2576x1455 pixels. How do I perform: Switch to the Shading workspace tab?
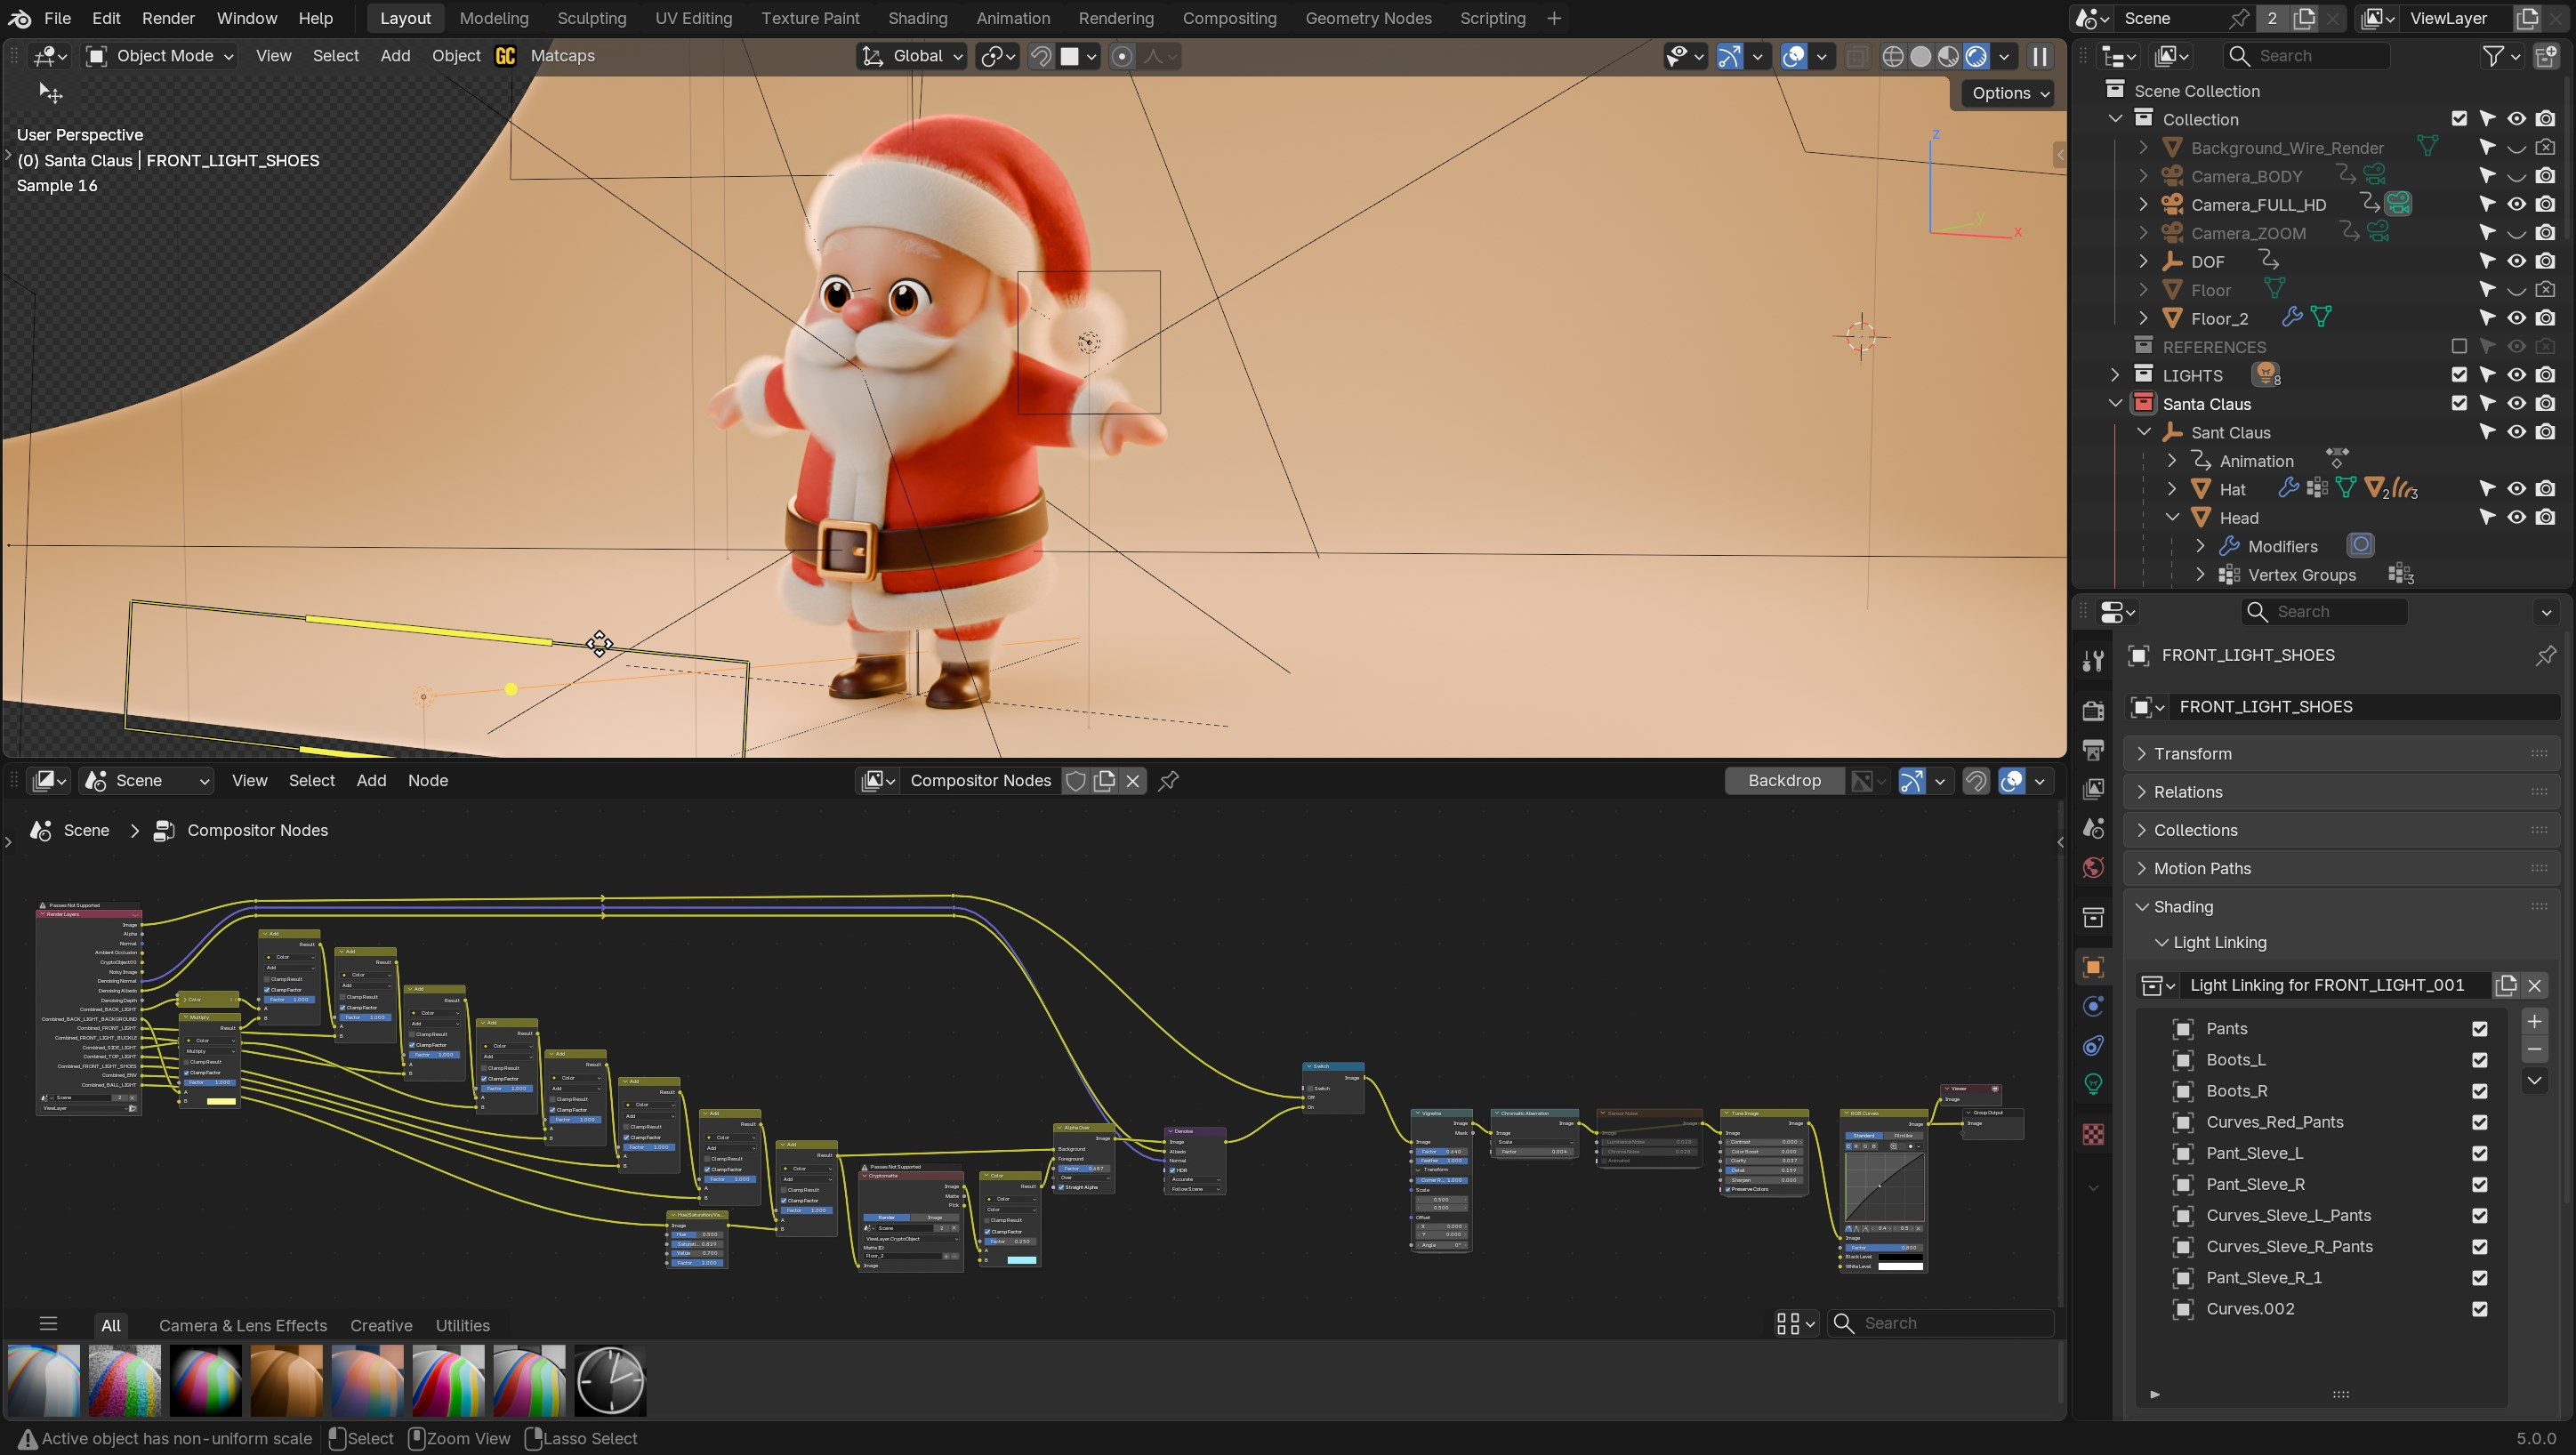point(917,18)
